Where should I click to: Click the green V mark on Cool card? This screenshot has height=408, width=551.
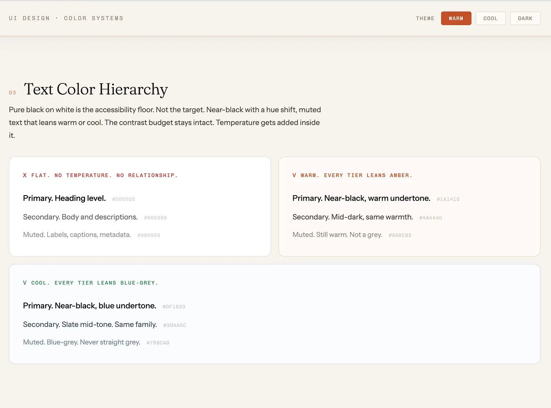click(x=25, y=283)
